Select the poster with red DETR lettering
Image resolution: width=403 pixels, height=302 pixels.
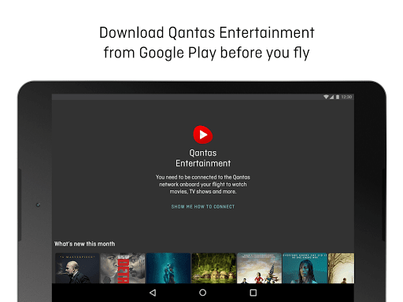click(x=123, y=268)
